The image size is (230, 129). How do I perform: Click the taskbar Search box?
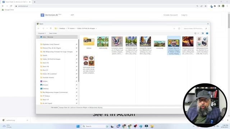point(95,126)
